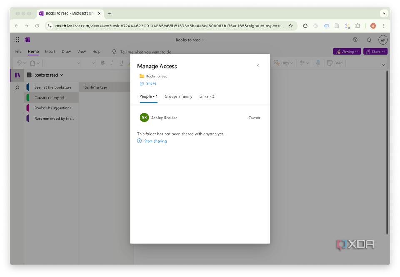
Task: Toggle bold formatting
Action: [102, 63]
